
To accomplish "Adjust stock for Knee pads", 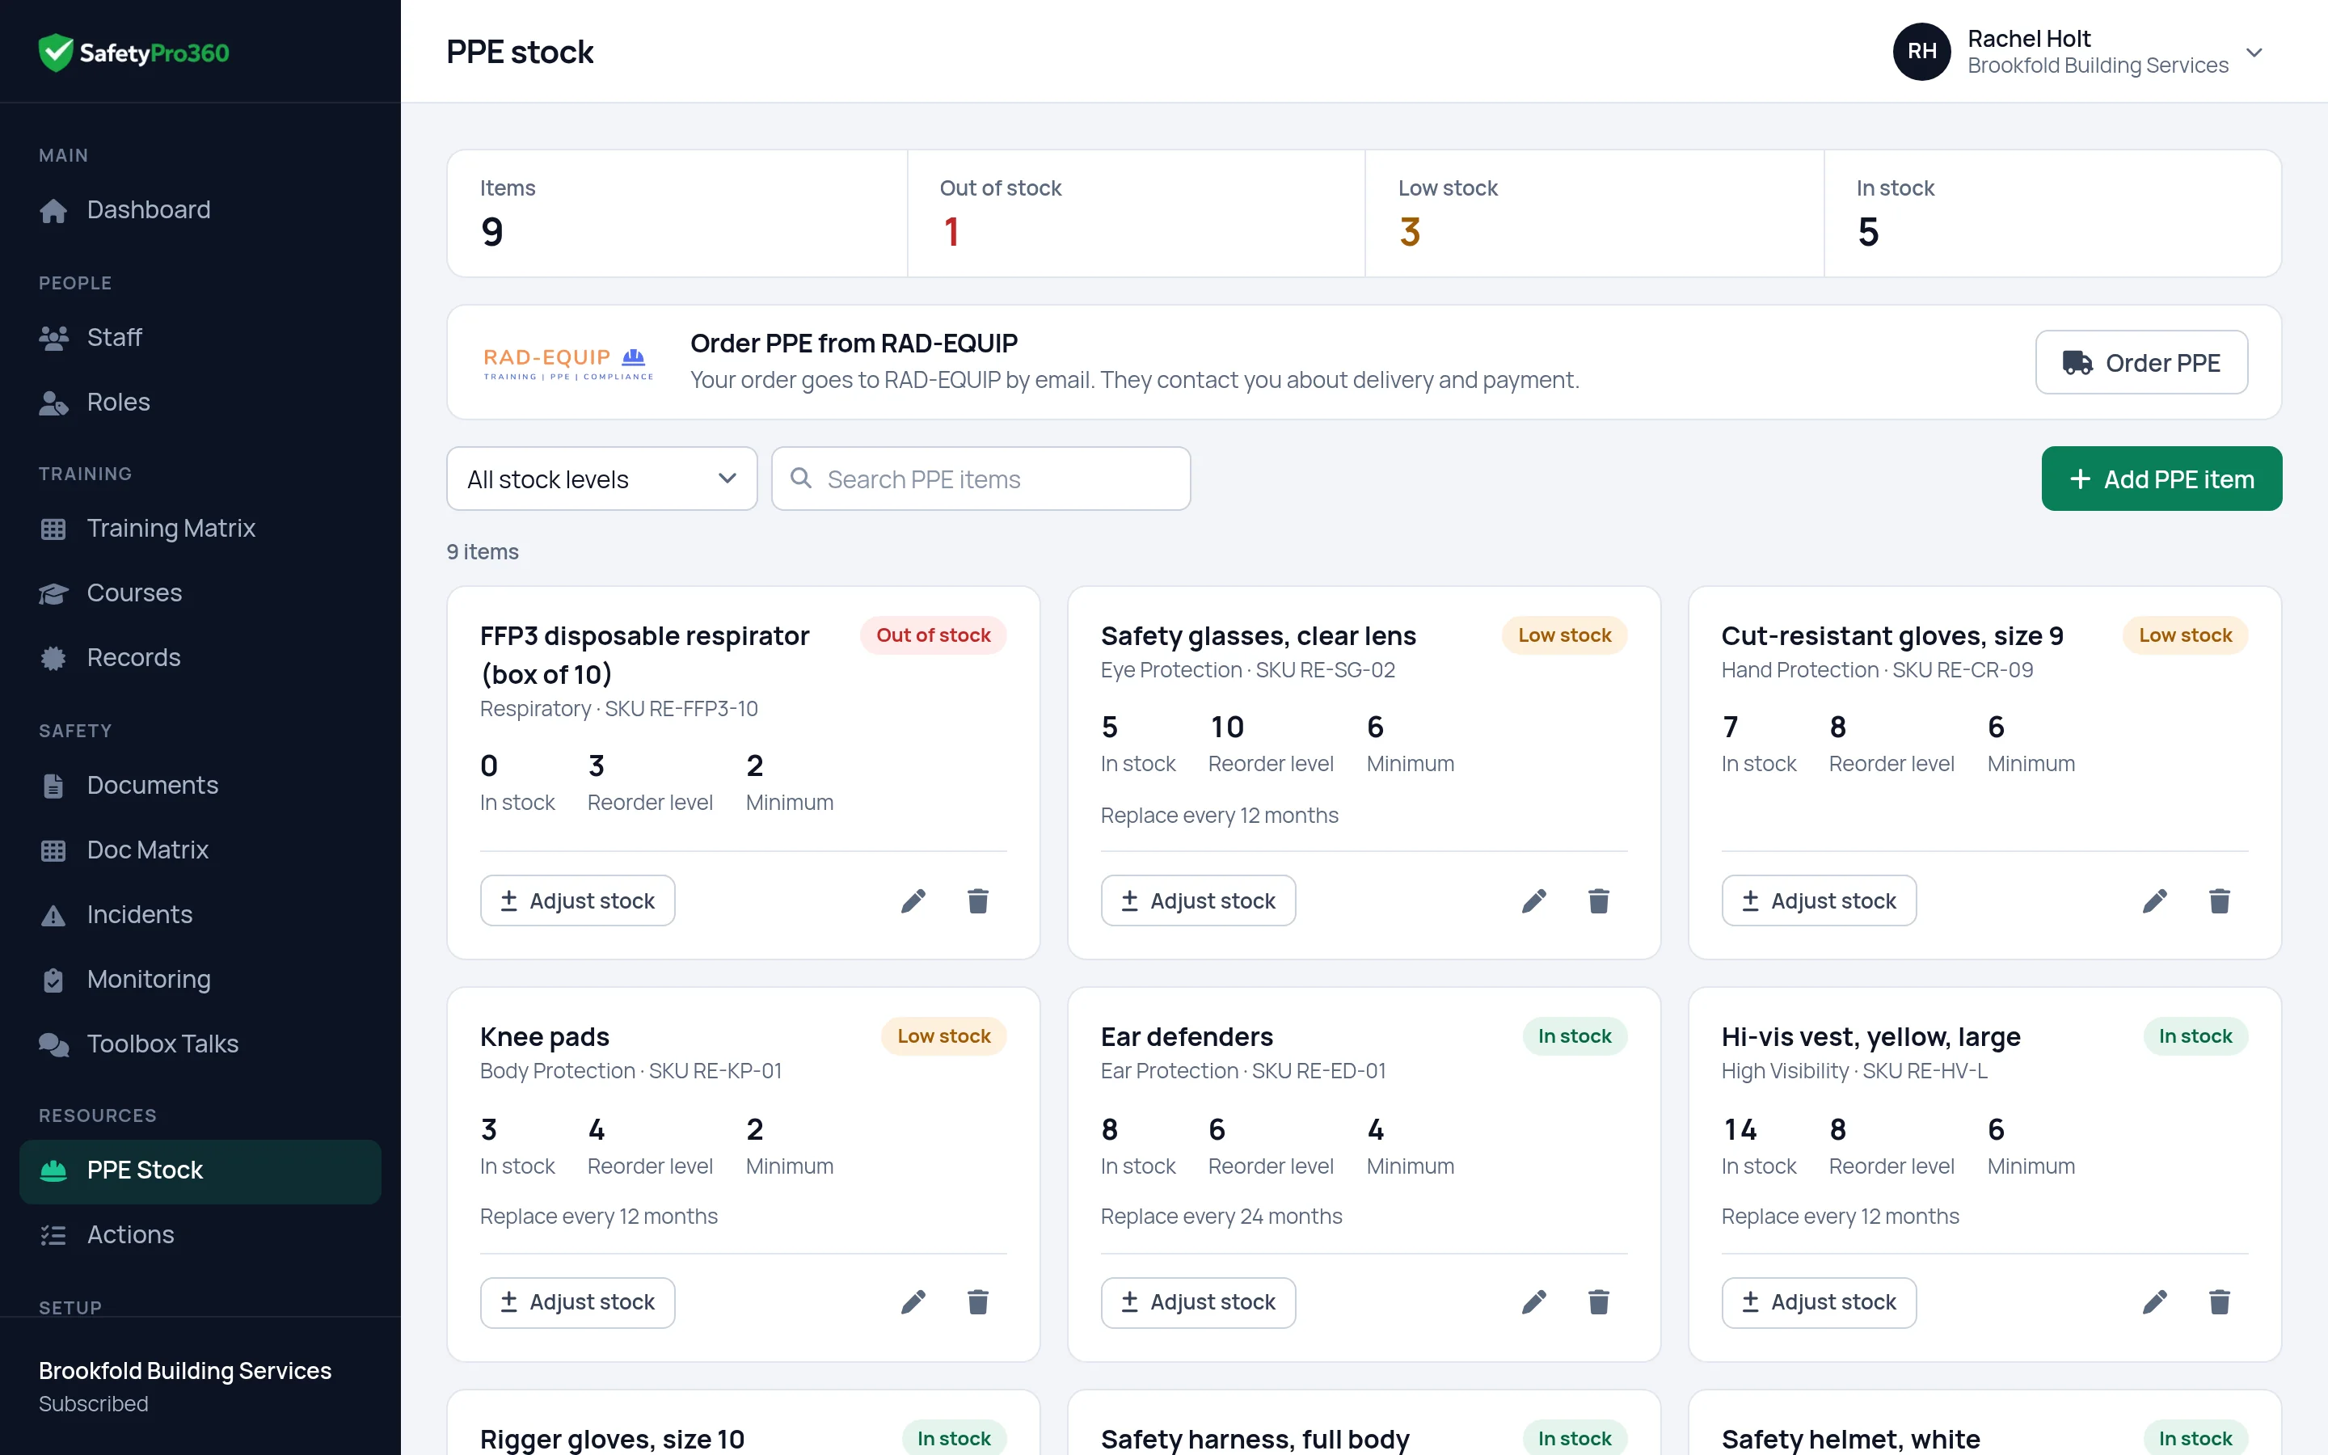I will (577, 1302).
